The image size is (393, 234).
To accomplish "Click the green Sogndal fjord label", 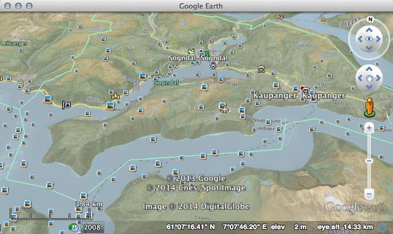I will 166,82.
